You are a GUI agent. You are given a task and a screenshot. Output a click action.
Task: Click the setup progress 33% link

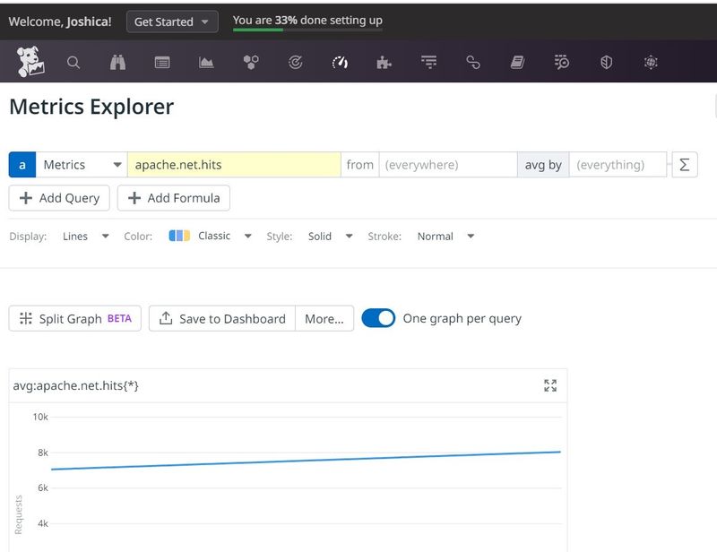click(x=307, y=20)
